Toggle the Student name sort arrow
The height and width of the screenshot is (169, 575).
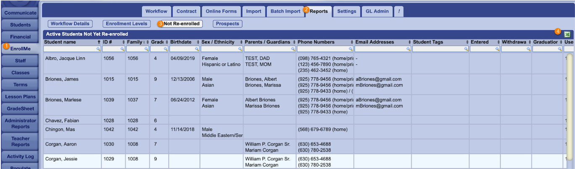tap(99, 42)
